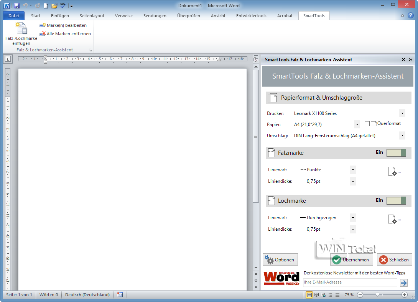Toggle the ruler icon above the vertical scrollbar
Screen dimensions: 418x302
pyautogui.click(x=256, y=60)
